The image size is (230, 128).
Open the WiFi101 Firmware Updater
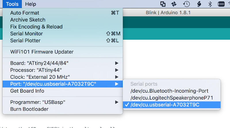(x=42, y=52)
